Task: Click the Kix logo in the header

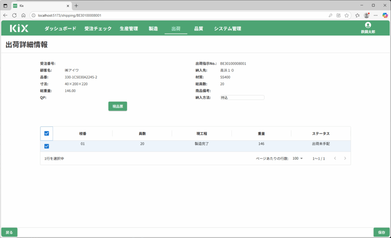Action: [19, 28]
